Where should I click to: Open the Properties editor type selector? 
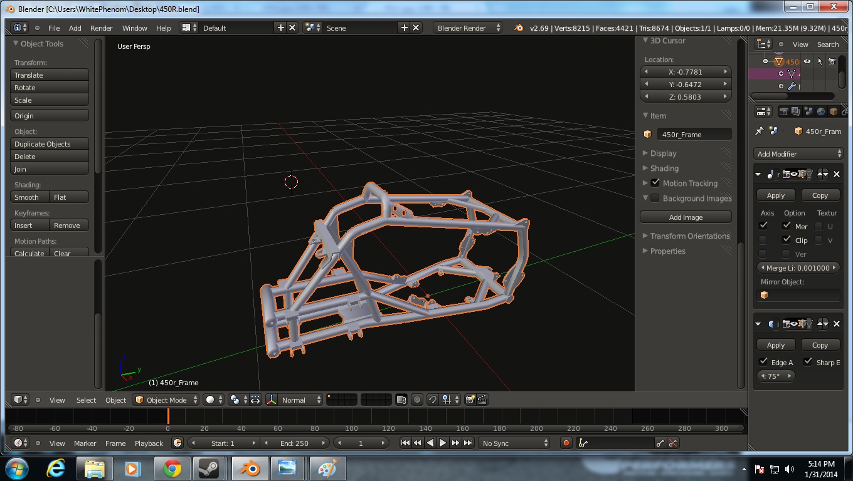tap(763, 111)
